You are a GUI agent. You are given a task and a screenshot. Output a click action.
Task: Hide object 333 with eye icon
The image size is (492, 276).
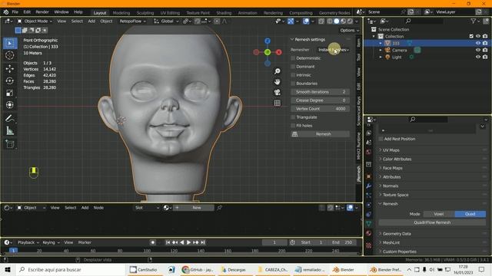click(x=478, y=43)
